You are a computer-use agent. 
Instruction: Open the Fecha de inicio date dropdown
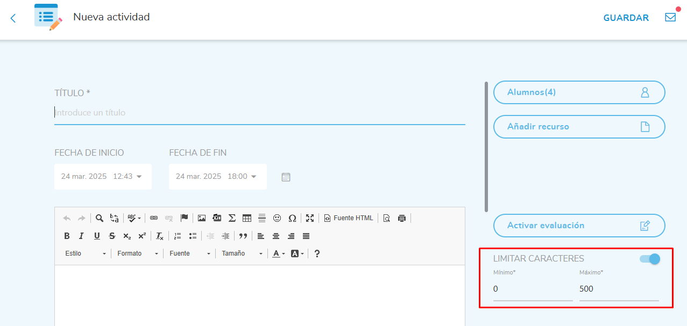102,177
